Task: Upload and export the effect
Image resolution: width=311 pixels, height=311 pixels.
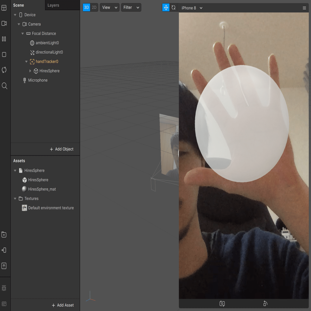Action: [x=4, y=266]
